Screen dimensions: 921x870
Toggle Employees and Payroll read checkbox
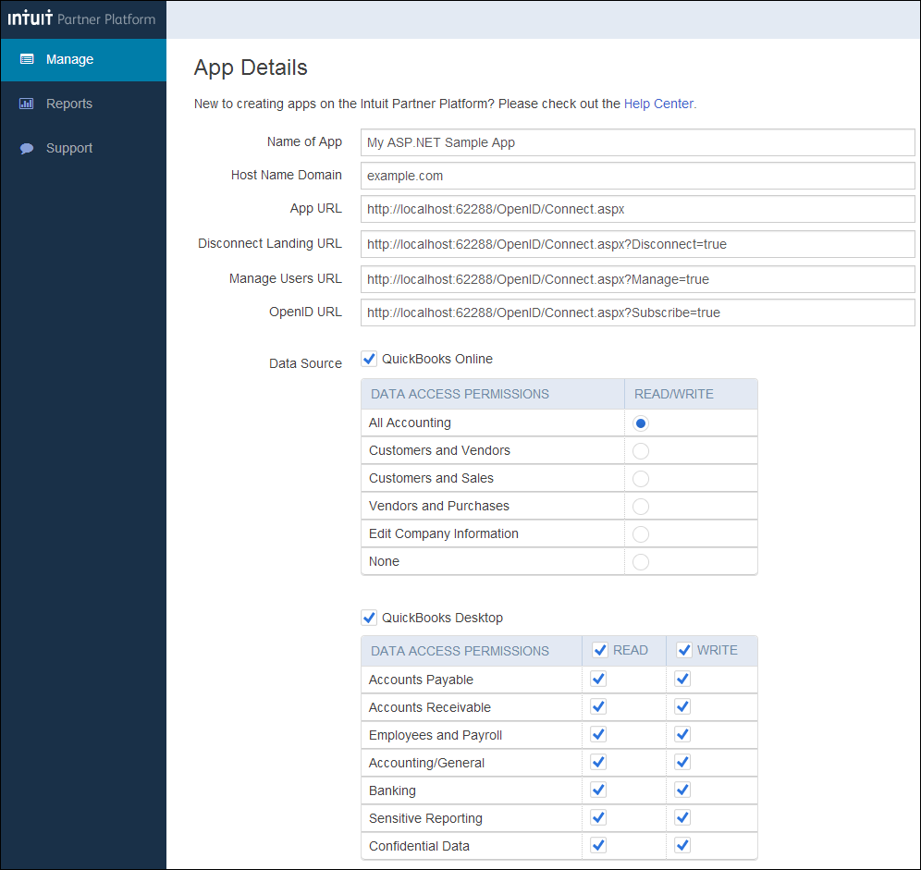pos(598,735)
